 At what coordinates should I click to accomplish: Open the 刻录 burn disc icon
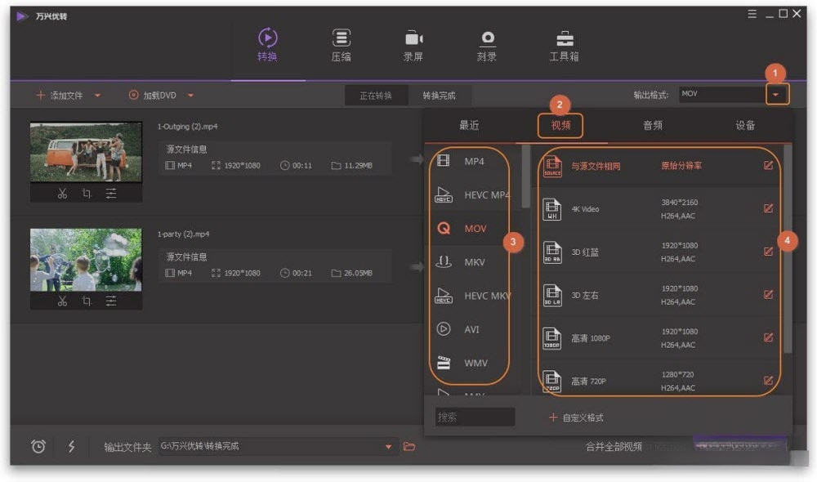tap(487, 38)
